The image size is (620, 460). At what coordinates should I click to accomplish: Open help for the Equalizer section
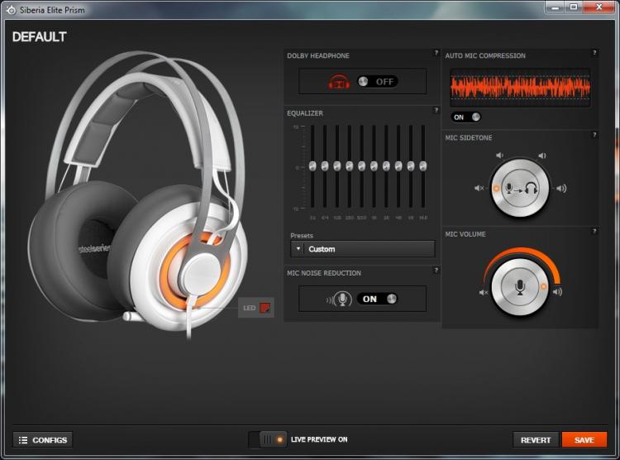tap(436, 110)
